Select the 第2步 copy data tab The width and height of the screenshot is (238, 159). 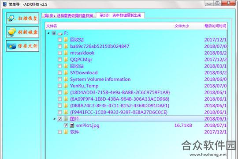point(120,15)
